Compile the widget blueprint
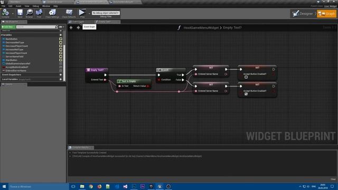 click(x=5, y=13)
